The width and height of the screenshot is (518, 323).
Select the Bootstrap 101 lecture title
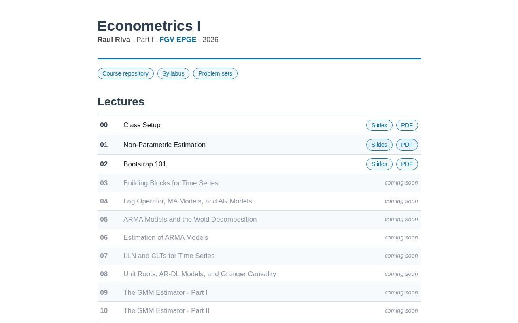(145, 164)
